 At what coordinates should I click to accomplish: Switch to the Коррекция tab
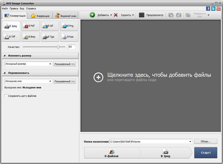[40, 16]
